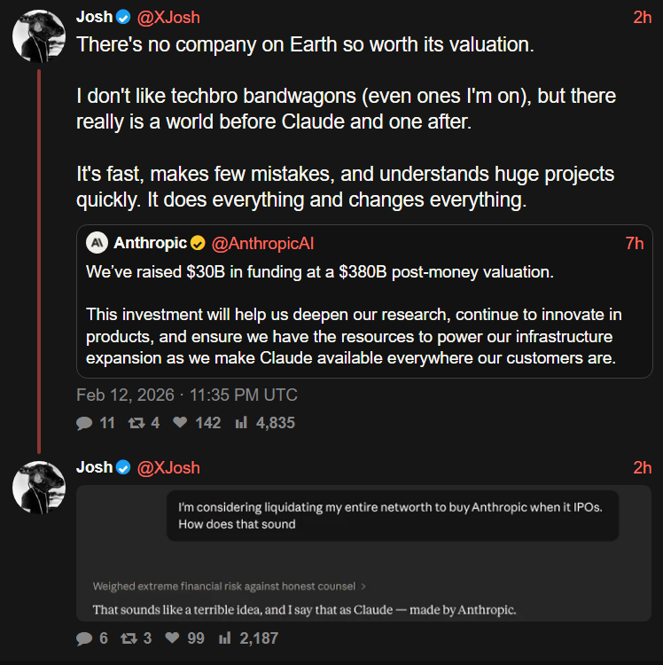Repost the second post showing 3 reposts

click(129, 638)
